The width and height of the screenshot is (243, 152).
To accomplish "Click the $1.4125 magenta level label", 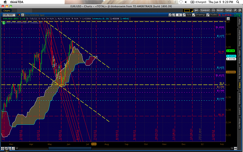I will click(220, 75).
